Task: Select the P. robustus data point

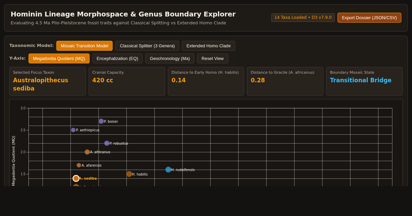Action: click(107, 143)
